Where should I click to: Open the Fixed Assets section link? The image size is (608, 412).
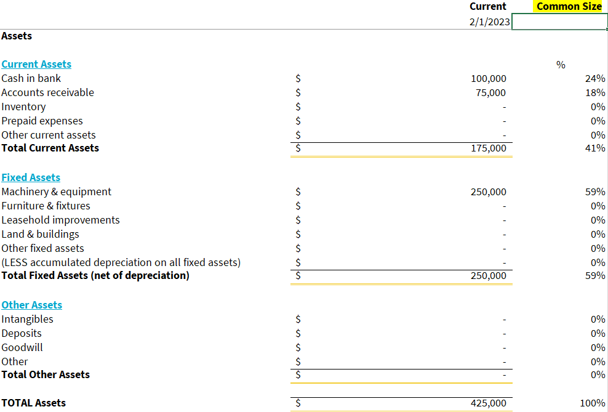tap(30, 177)
